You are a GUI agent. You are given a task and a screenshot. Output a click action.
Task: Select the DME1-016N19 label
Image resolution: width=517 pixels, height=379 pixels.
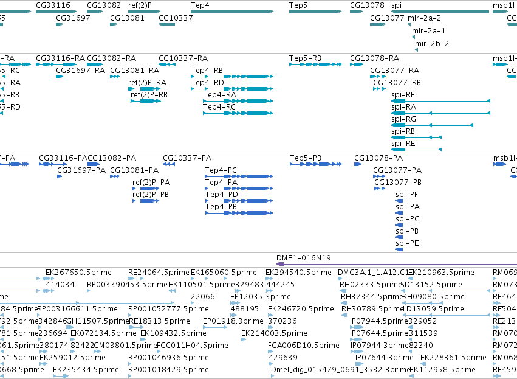tap(304, 258)
